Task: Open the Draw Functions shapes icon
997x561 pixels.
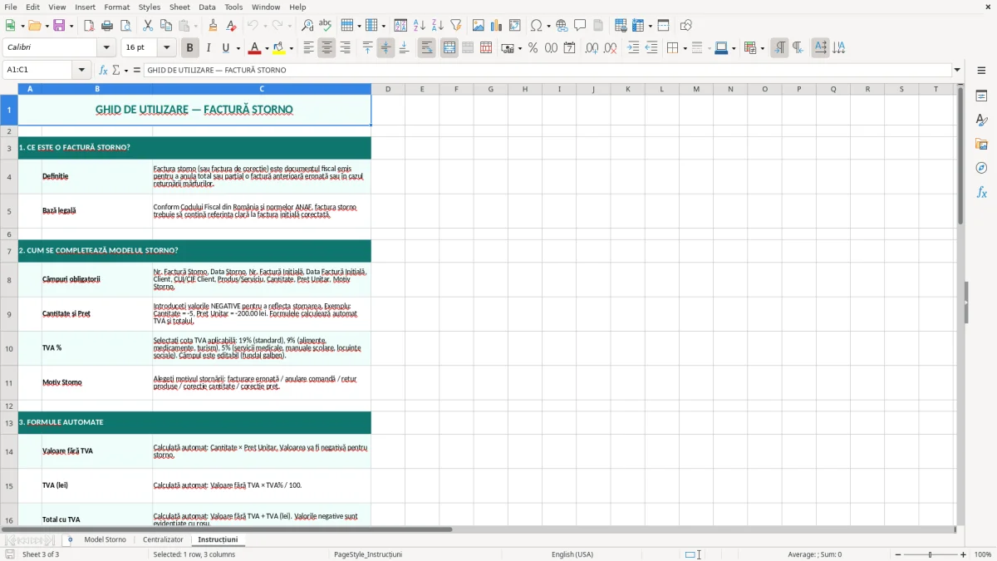Action: (686, 26)
